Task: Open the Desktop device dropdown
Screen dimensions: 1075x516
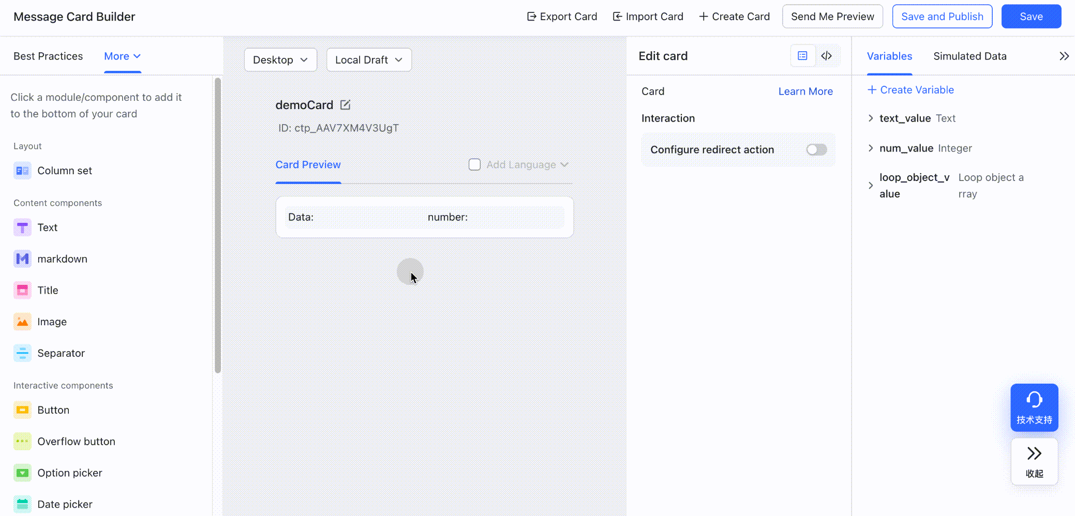Action: click(280, 60)
